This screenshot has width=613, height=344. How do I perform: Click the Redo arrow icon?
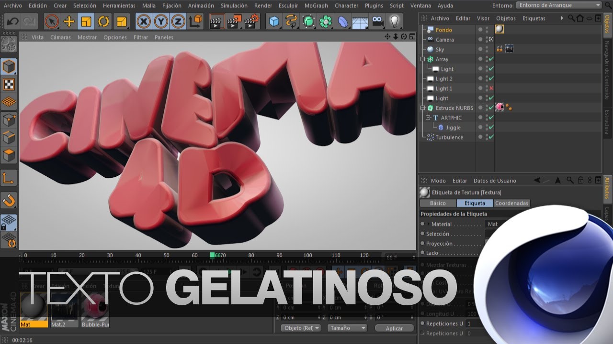[29, 21]
